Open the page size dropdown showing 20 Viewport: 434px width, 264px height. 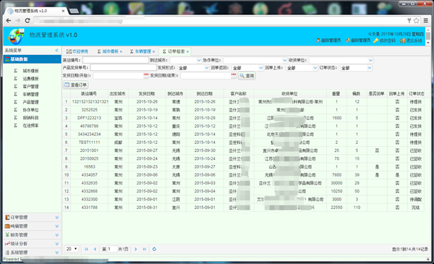[x=72, y=249]
